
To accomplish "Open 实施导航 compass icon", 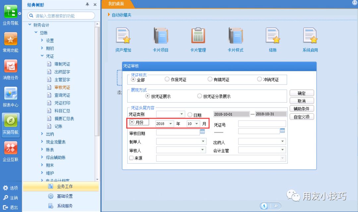I will [x=11, y=120].
